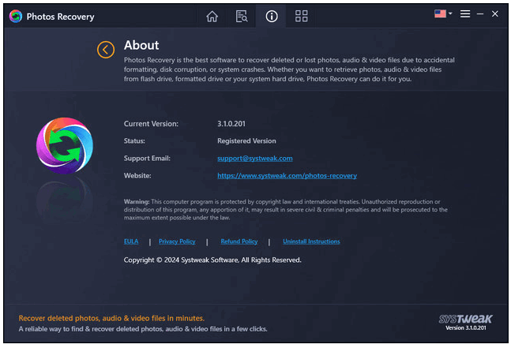The height and width of the screenshot is (348, 511).
Task: Open the four-squares apps grid icon
Action: [301, 16]
